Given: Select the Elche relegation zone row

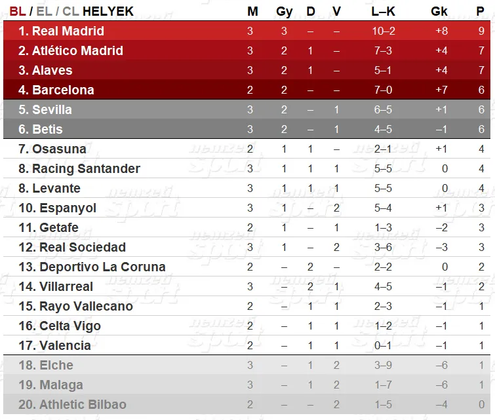Looking at the screenshot, I should point(247,365).
